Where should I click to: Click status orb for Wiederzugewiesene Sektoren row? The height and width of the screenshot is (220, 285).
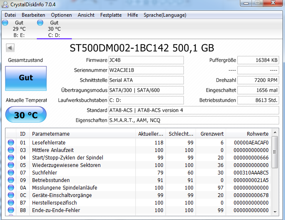click(11, 165)
